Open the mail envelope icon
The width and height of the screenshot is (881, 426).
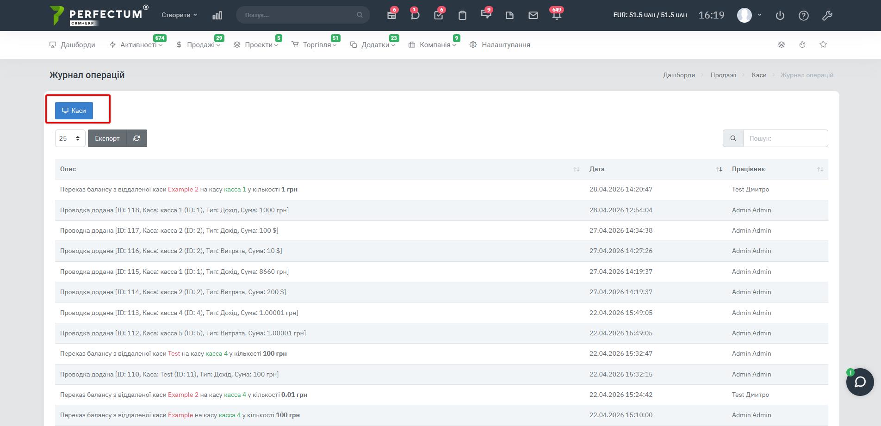[x=533, y=15]
